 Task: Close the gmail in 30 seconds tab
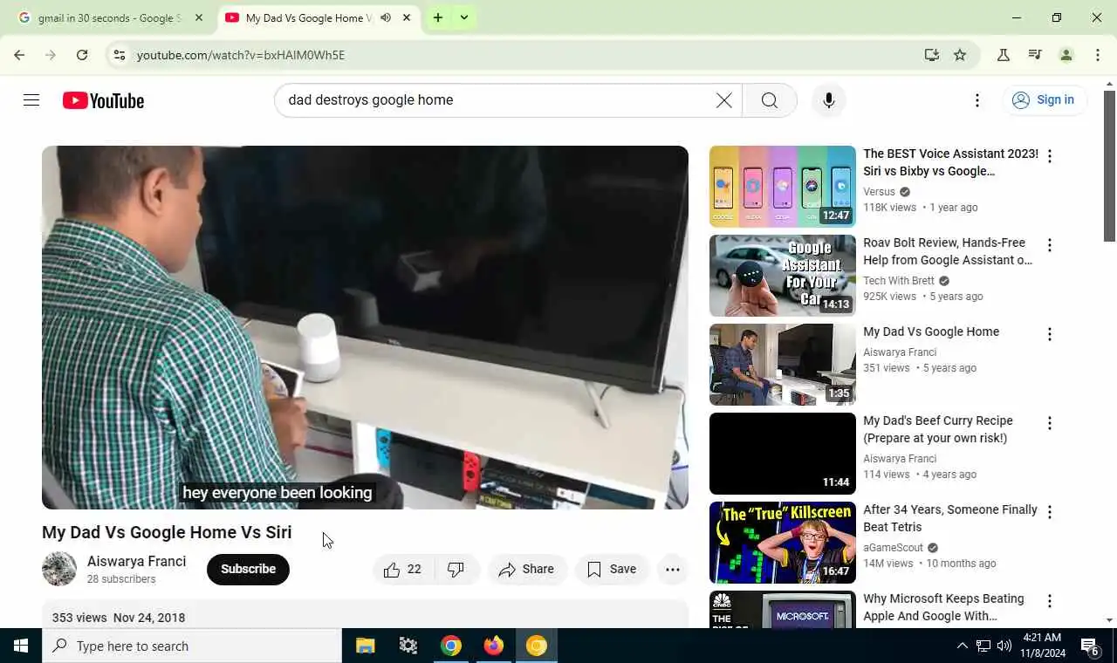[199, 17]
